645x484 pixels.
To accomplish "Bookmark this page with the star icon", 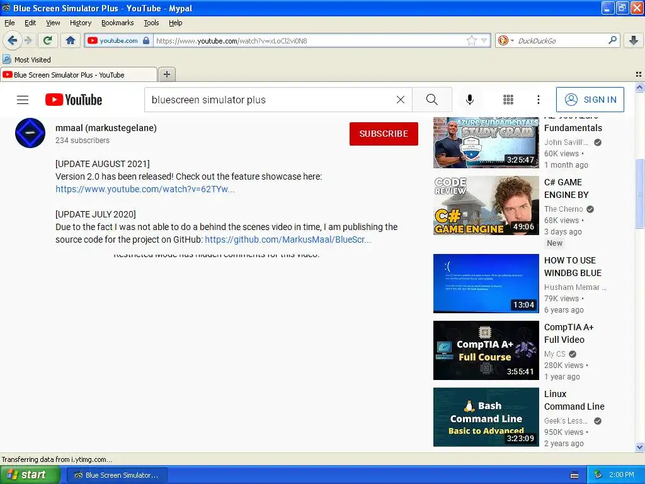I will pyautogui.click(x=471, y=40).
